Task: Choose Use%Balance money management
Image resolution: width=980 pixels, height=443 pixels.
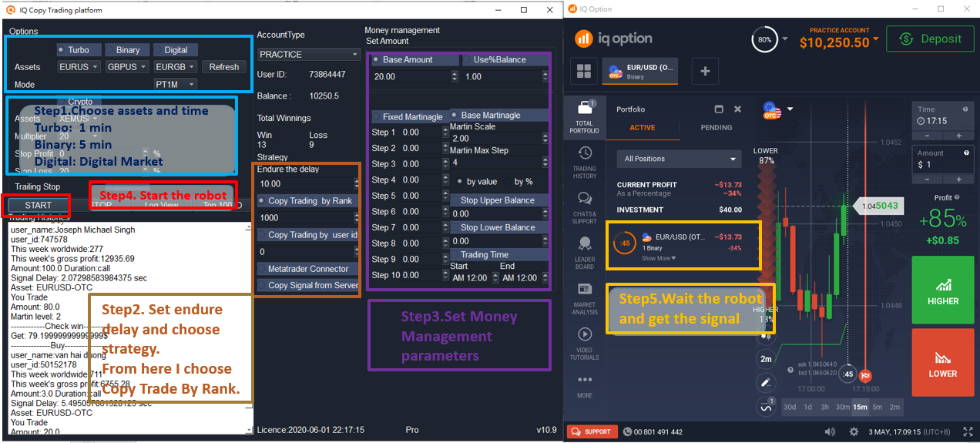Action: click(505, 60)
